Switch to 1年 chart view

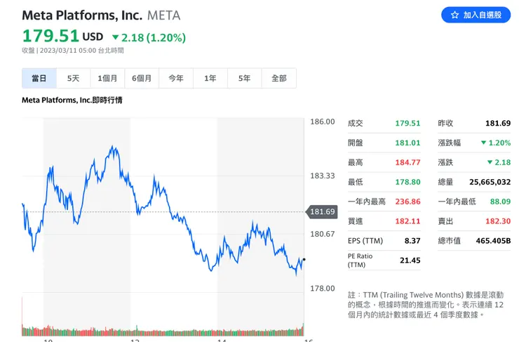(x=210, y=79)
